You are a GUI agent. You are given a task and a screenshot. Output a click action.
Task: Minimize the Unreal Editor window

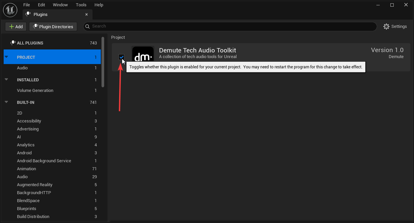(x=378, y=5)
